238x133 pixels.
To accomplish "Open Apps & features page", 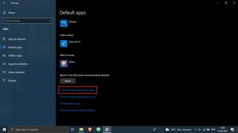I will [14, 39].
